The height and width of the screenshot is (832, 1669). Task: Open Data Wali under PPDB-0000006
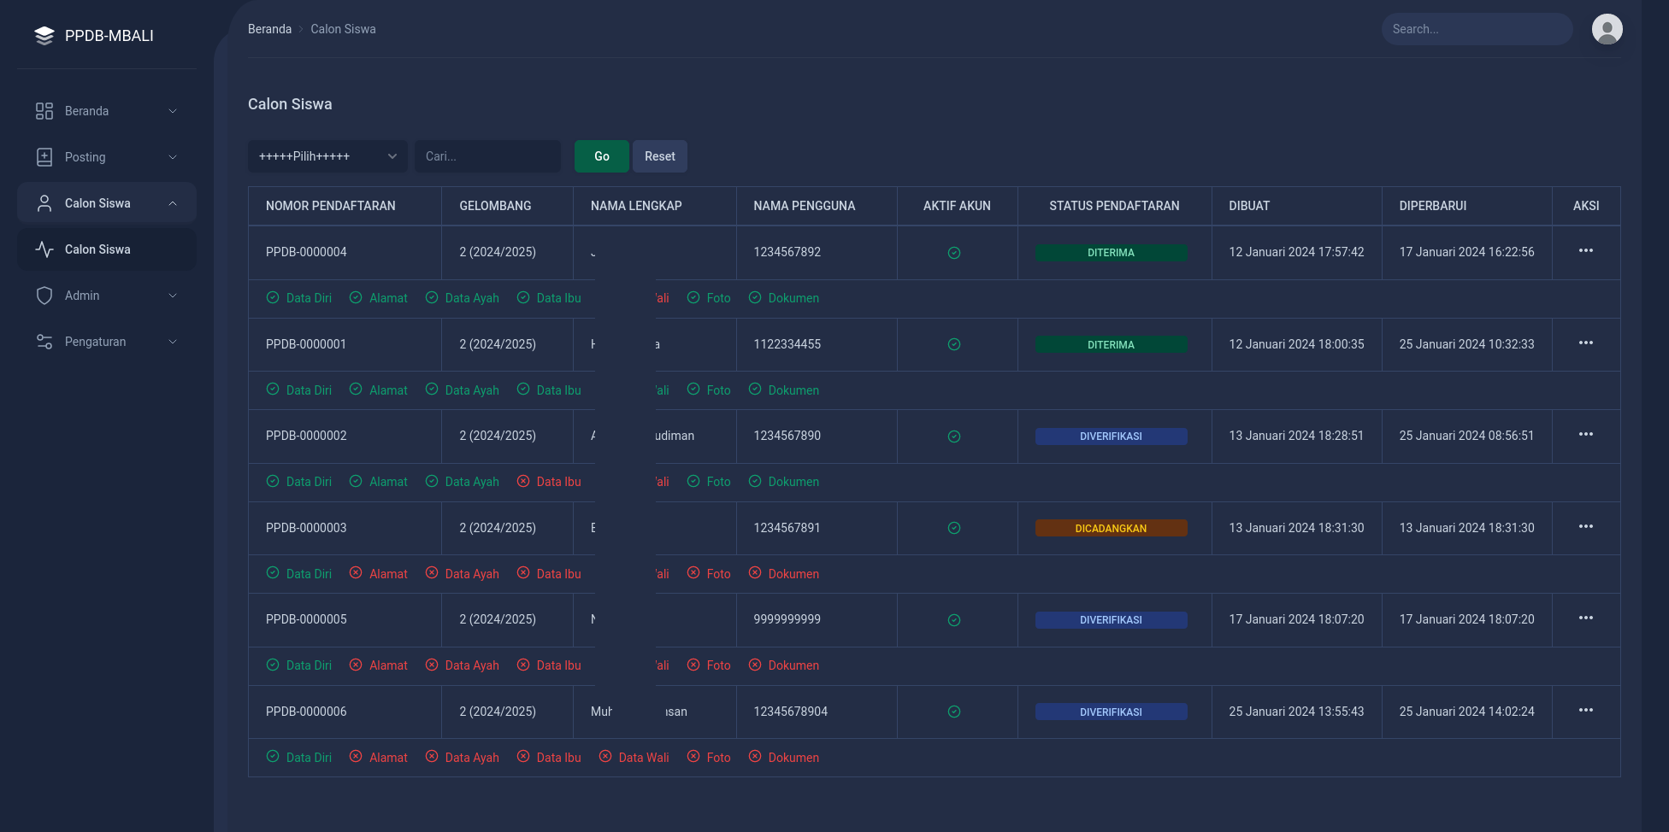tap(634, 758)
